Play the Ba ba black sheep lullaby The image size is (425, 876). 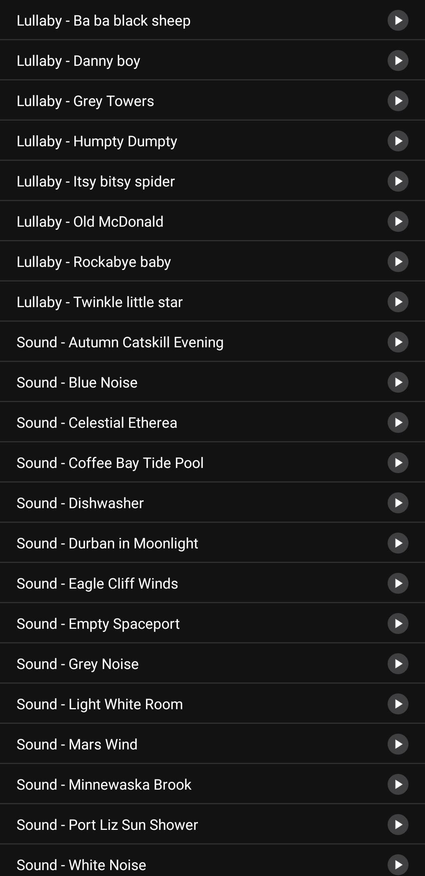(x=398, y=20)
